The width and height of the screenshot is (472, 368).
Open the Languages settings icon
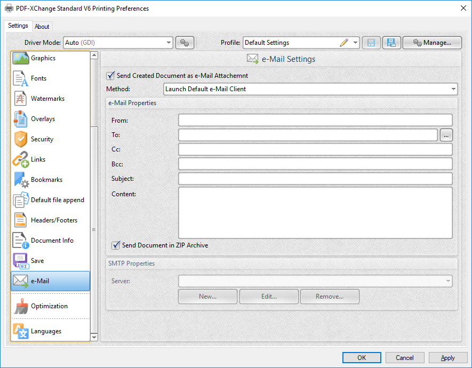(20, 331)
